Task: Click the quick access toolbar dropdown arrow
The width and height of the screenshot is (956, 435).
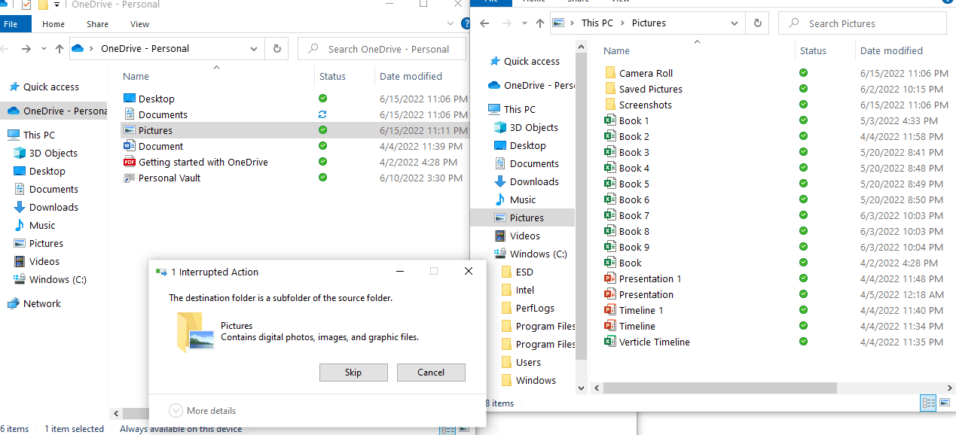Action: point(57,5)
